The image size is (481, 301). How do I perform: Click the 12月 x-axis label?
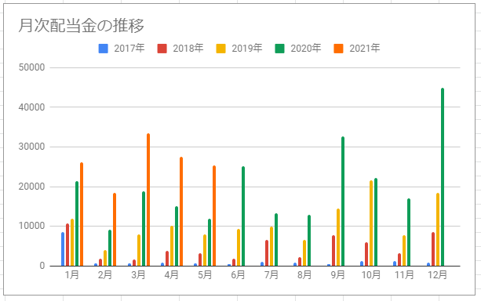[437, 275]
